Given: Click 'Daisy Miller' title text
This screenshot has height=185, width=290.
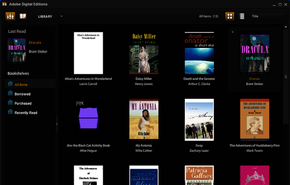Looking at the screenshot, I should [144, 78].
